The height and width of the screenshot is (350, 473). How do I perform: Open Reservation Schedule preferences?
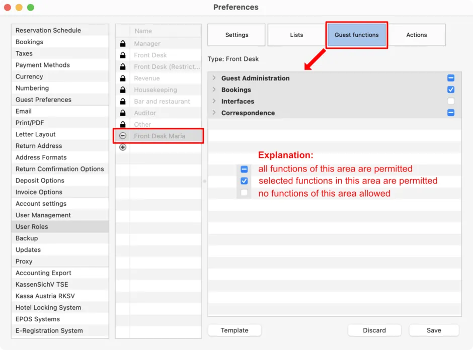pos(60,31)
